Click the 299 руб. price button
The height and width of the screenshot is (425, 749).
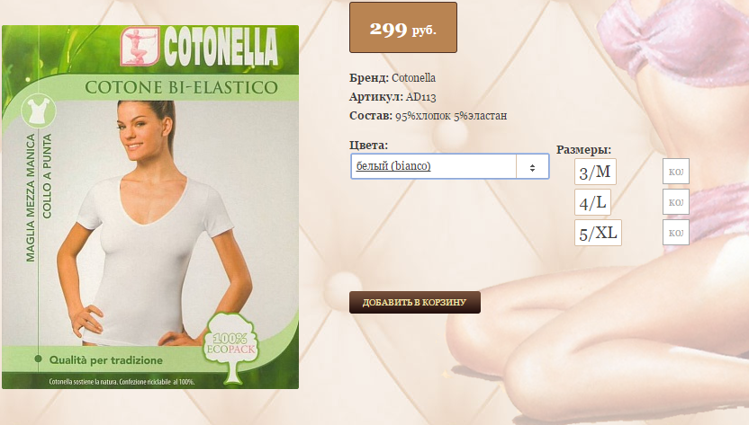pos(403,28)
